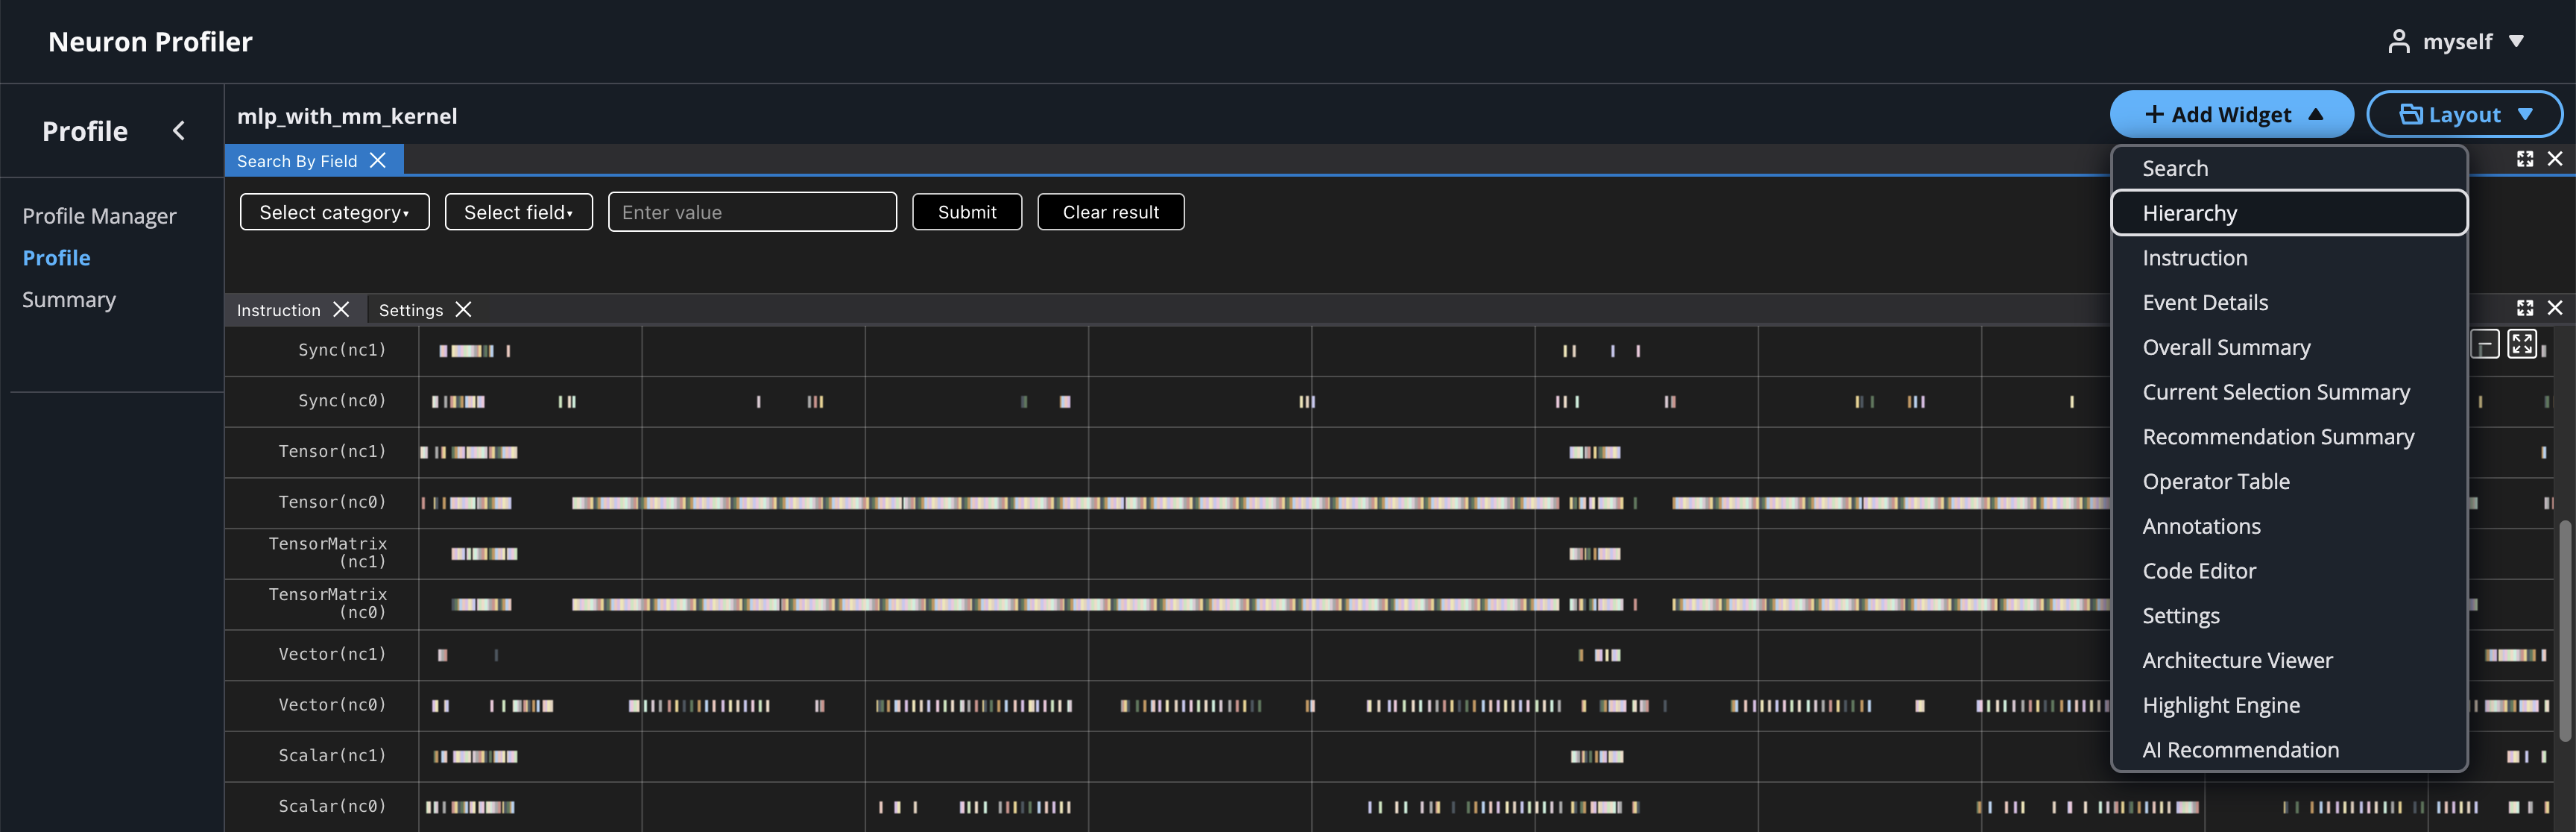Open the Select field dropdown

pos(518,212)
